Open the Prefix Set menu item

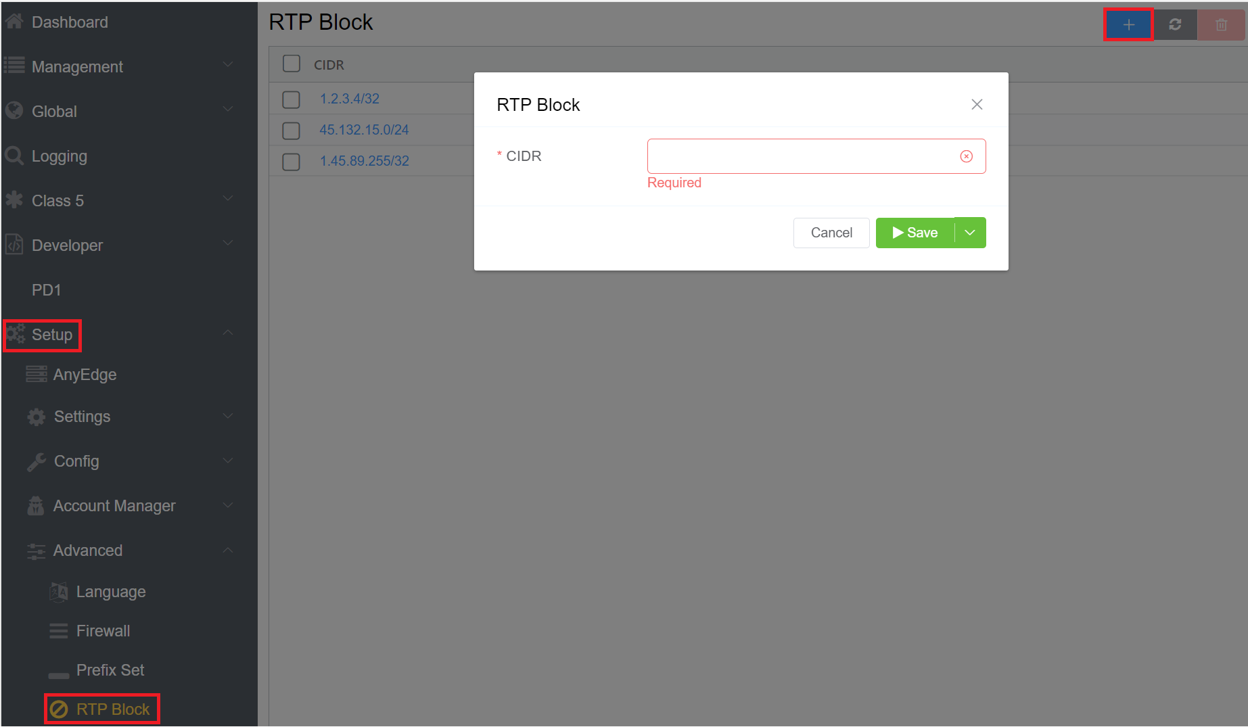110,670
